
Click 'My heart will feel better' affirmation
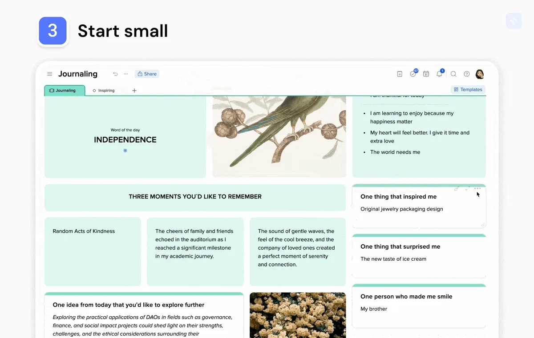click(420, 137)
